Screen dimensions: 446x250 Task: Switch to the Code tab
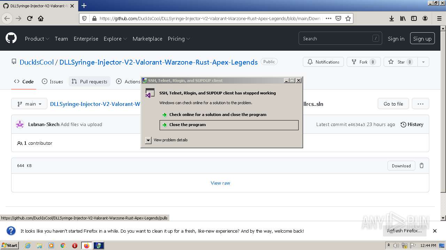point(24,82)
